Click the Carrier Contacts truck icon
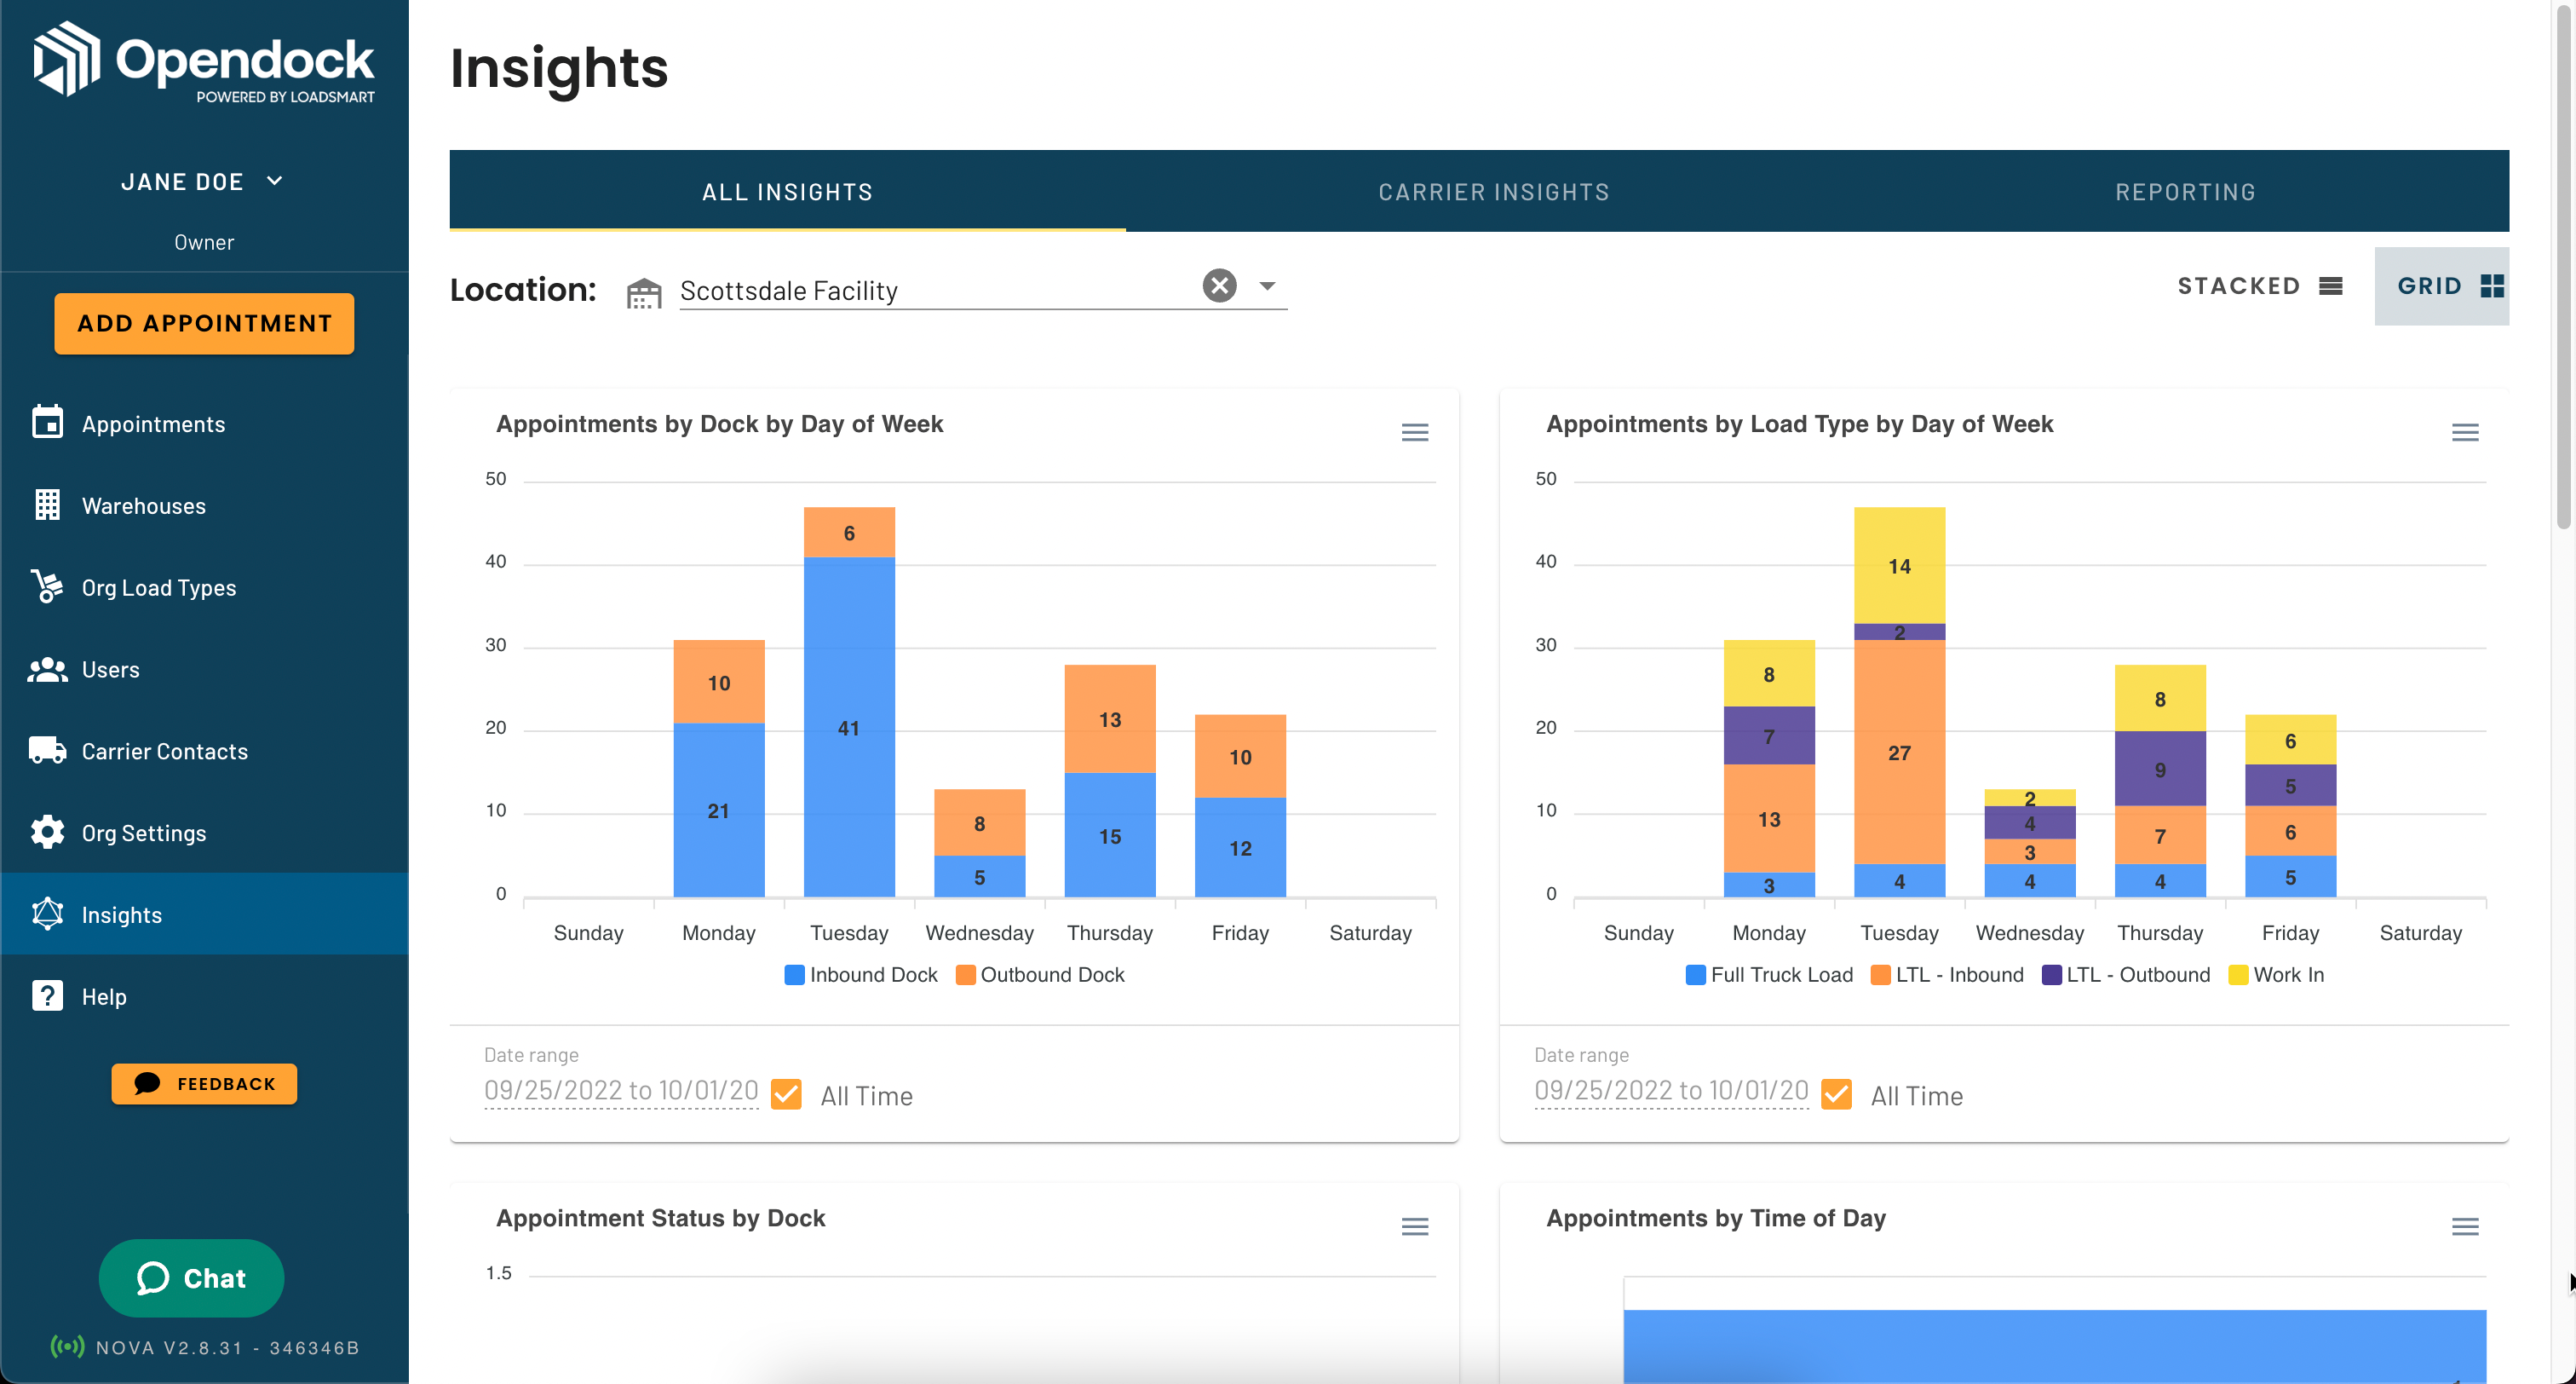The width and height of the screenshot is (2576, 1384). [47, 751]
